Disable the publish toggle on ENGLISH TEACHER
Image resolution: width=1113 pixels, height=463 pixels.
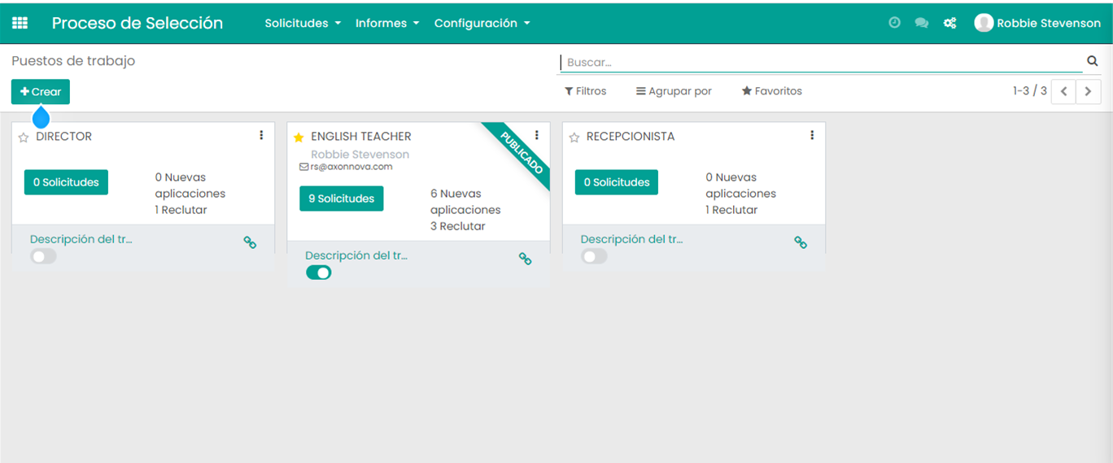(x=318, y=273)
